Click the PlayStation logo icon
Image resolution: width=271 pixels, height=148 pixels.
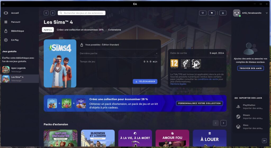coord(238,107)
